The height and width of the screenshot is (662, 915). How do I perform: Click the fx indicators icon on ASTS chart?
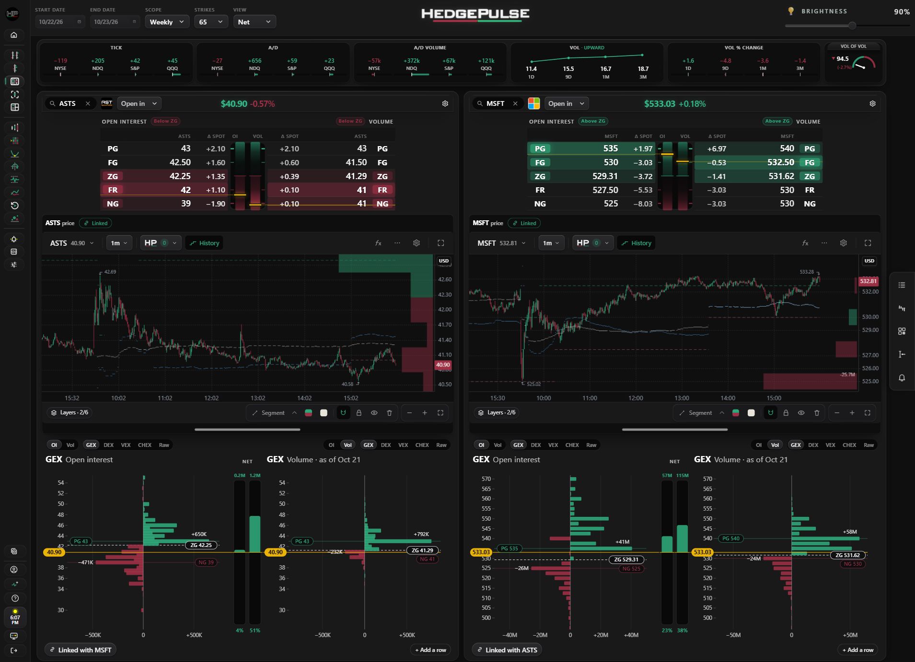[x=378, y=243]
